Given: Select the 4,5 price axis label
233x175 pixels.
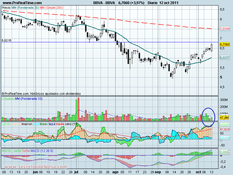Looking at the screenshot, I should point(222,87).
